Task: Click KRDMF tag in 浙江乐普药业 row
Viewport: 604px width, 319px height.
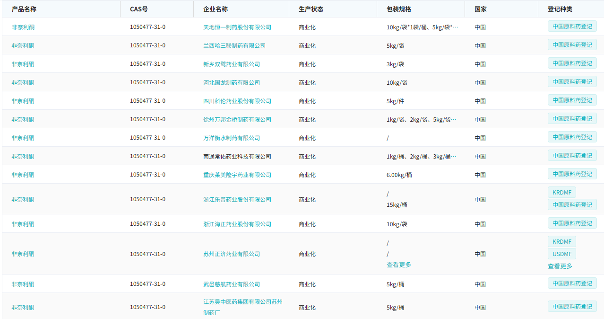Action: 561,193
